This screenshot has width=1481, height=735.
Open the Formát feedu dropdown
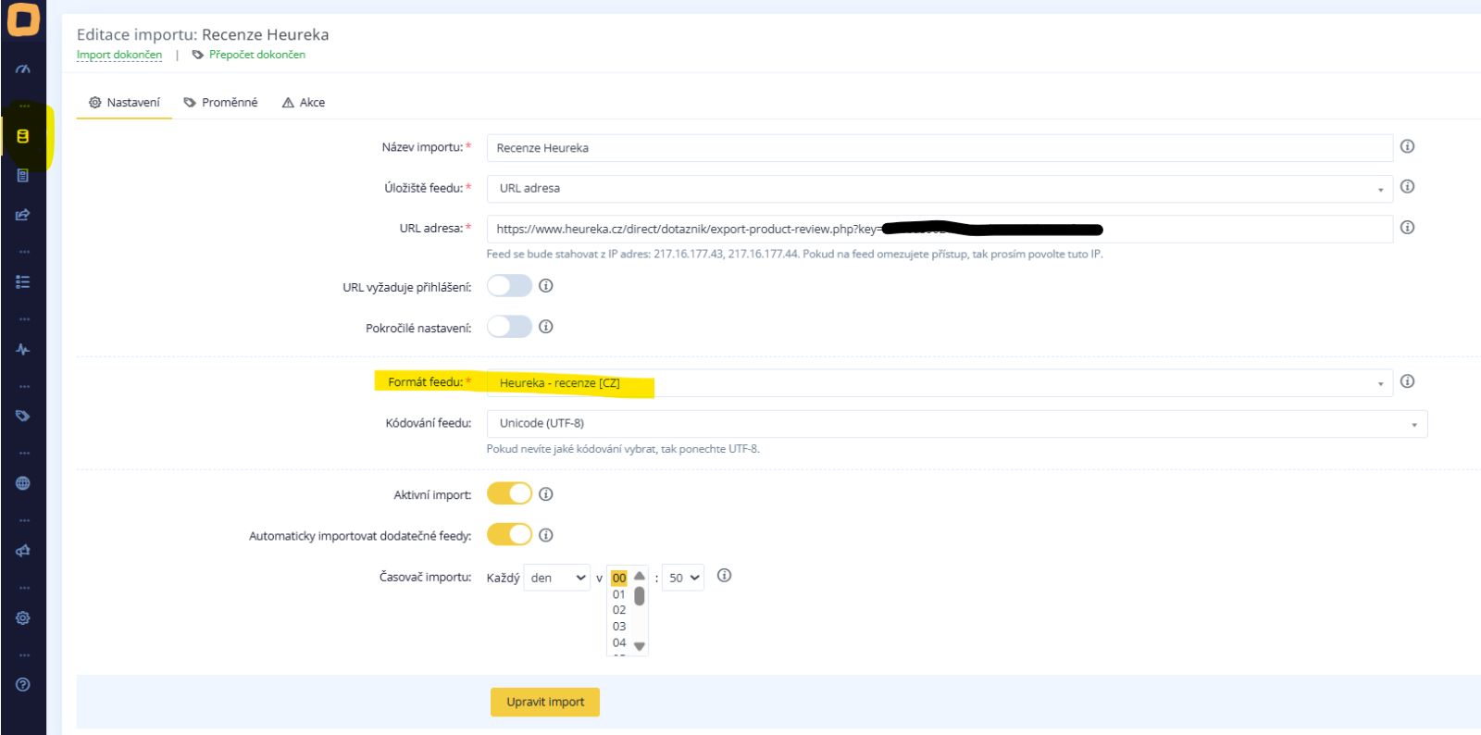(940, 383)
